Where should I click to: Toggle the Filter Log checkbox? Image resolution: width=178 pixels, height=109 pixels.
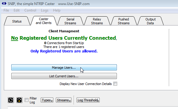pos(27,100)
